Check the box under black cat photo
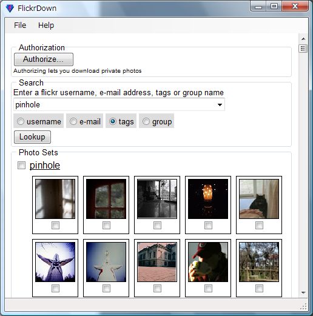Image resolution: width=313 pixels, height=316 pixels. tap(259, 225)
